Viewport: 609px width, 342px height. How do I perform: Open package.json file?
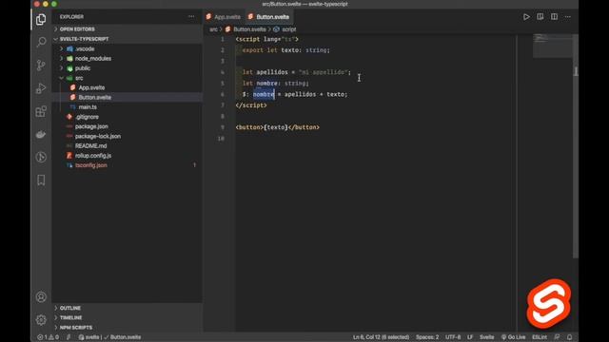[x=127, y=126]
